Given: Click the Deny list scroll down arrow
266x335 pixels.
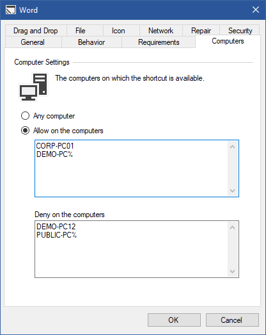Looking at the screenshot, I should tap(233, 271).
